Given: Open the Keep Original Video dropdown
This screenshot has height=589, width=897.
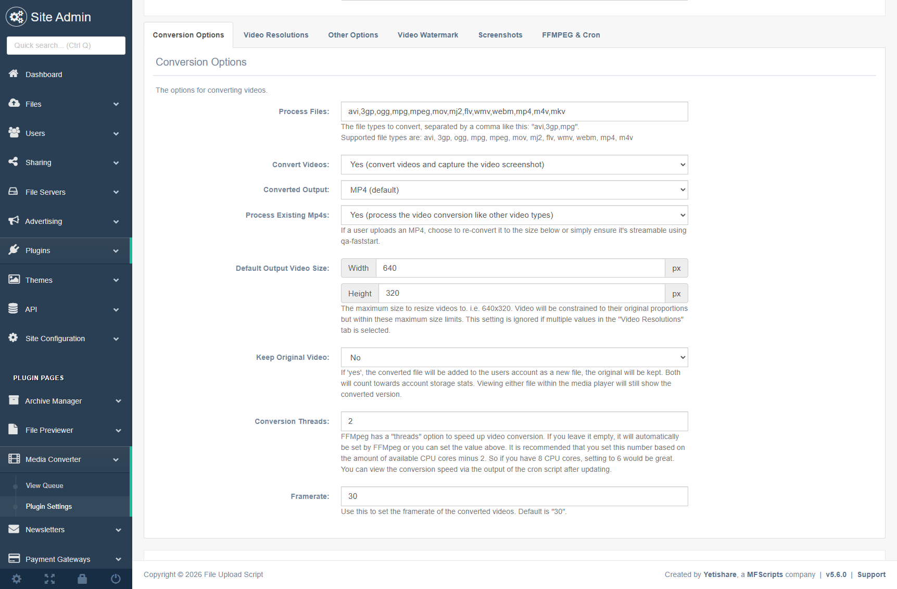Looking at the screenshot, I should [514, 358].
